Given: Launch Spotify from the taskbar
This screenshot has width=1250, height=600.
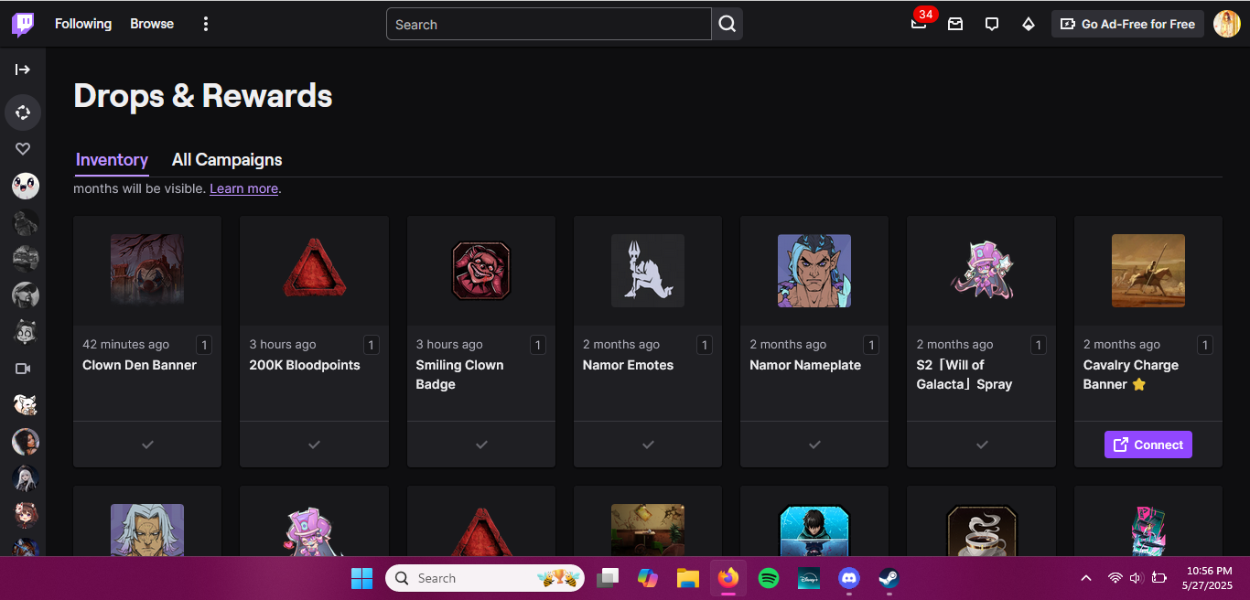Looking at the screenshot, I should 769,577.
